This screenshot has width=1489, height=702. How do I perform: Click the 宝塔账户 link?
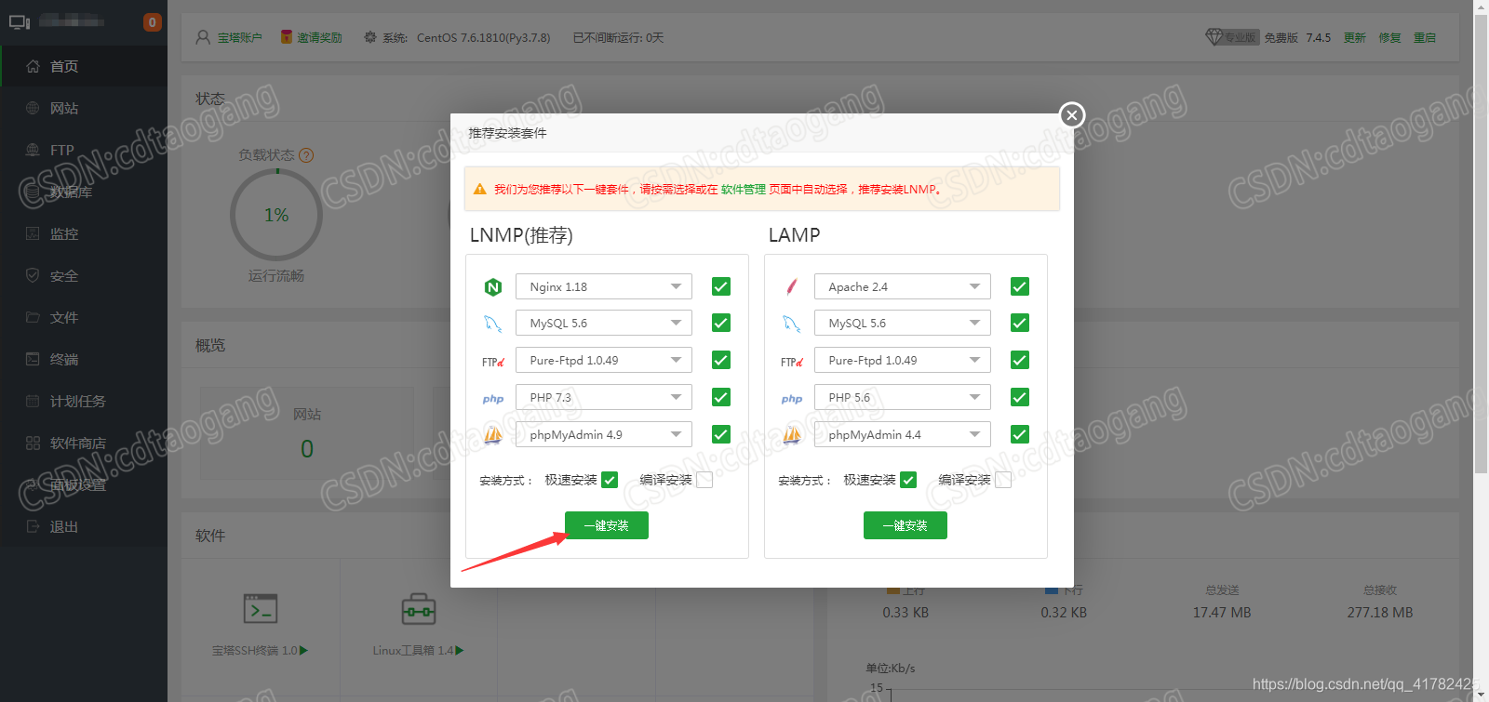coord(240,37)
